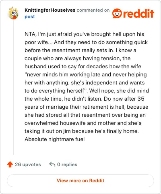Click the "0 replies" count label
This screenshot has width=161, height=194.
[x=67, y=164]
